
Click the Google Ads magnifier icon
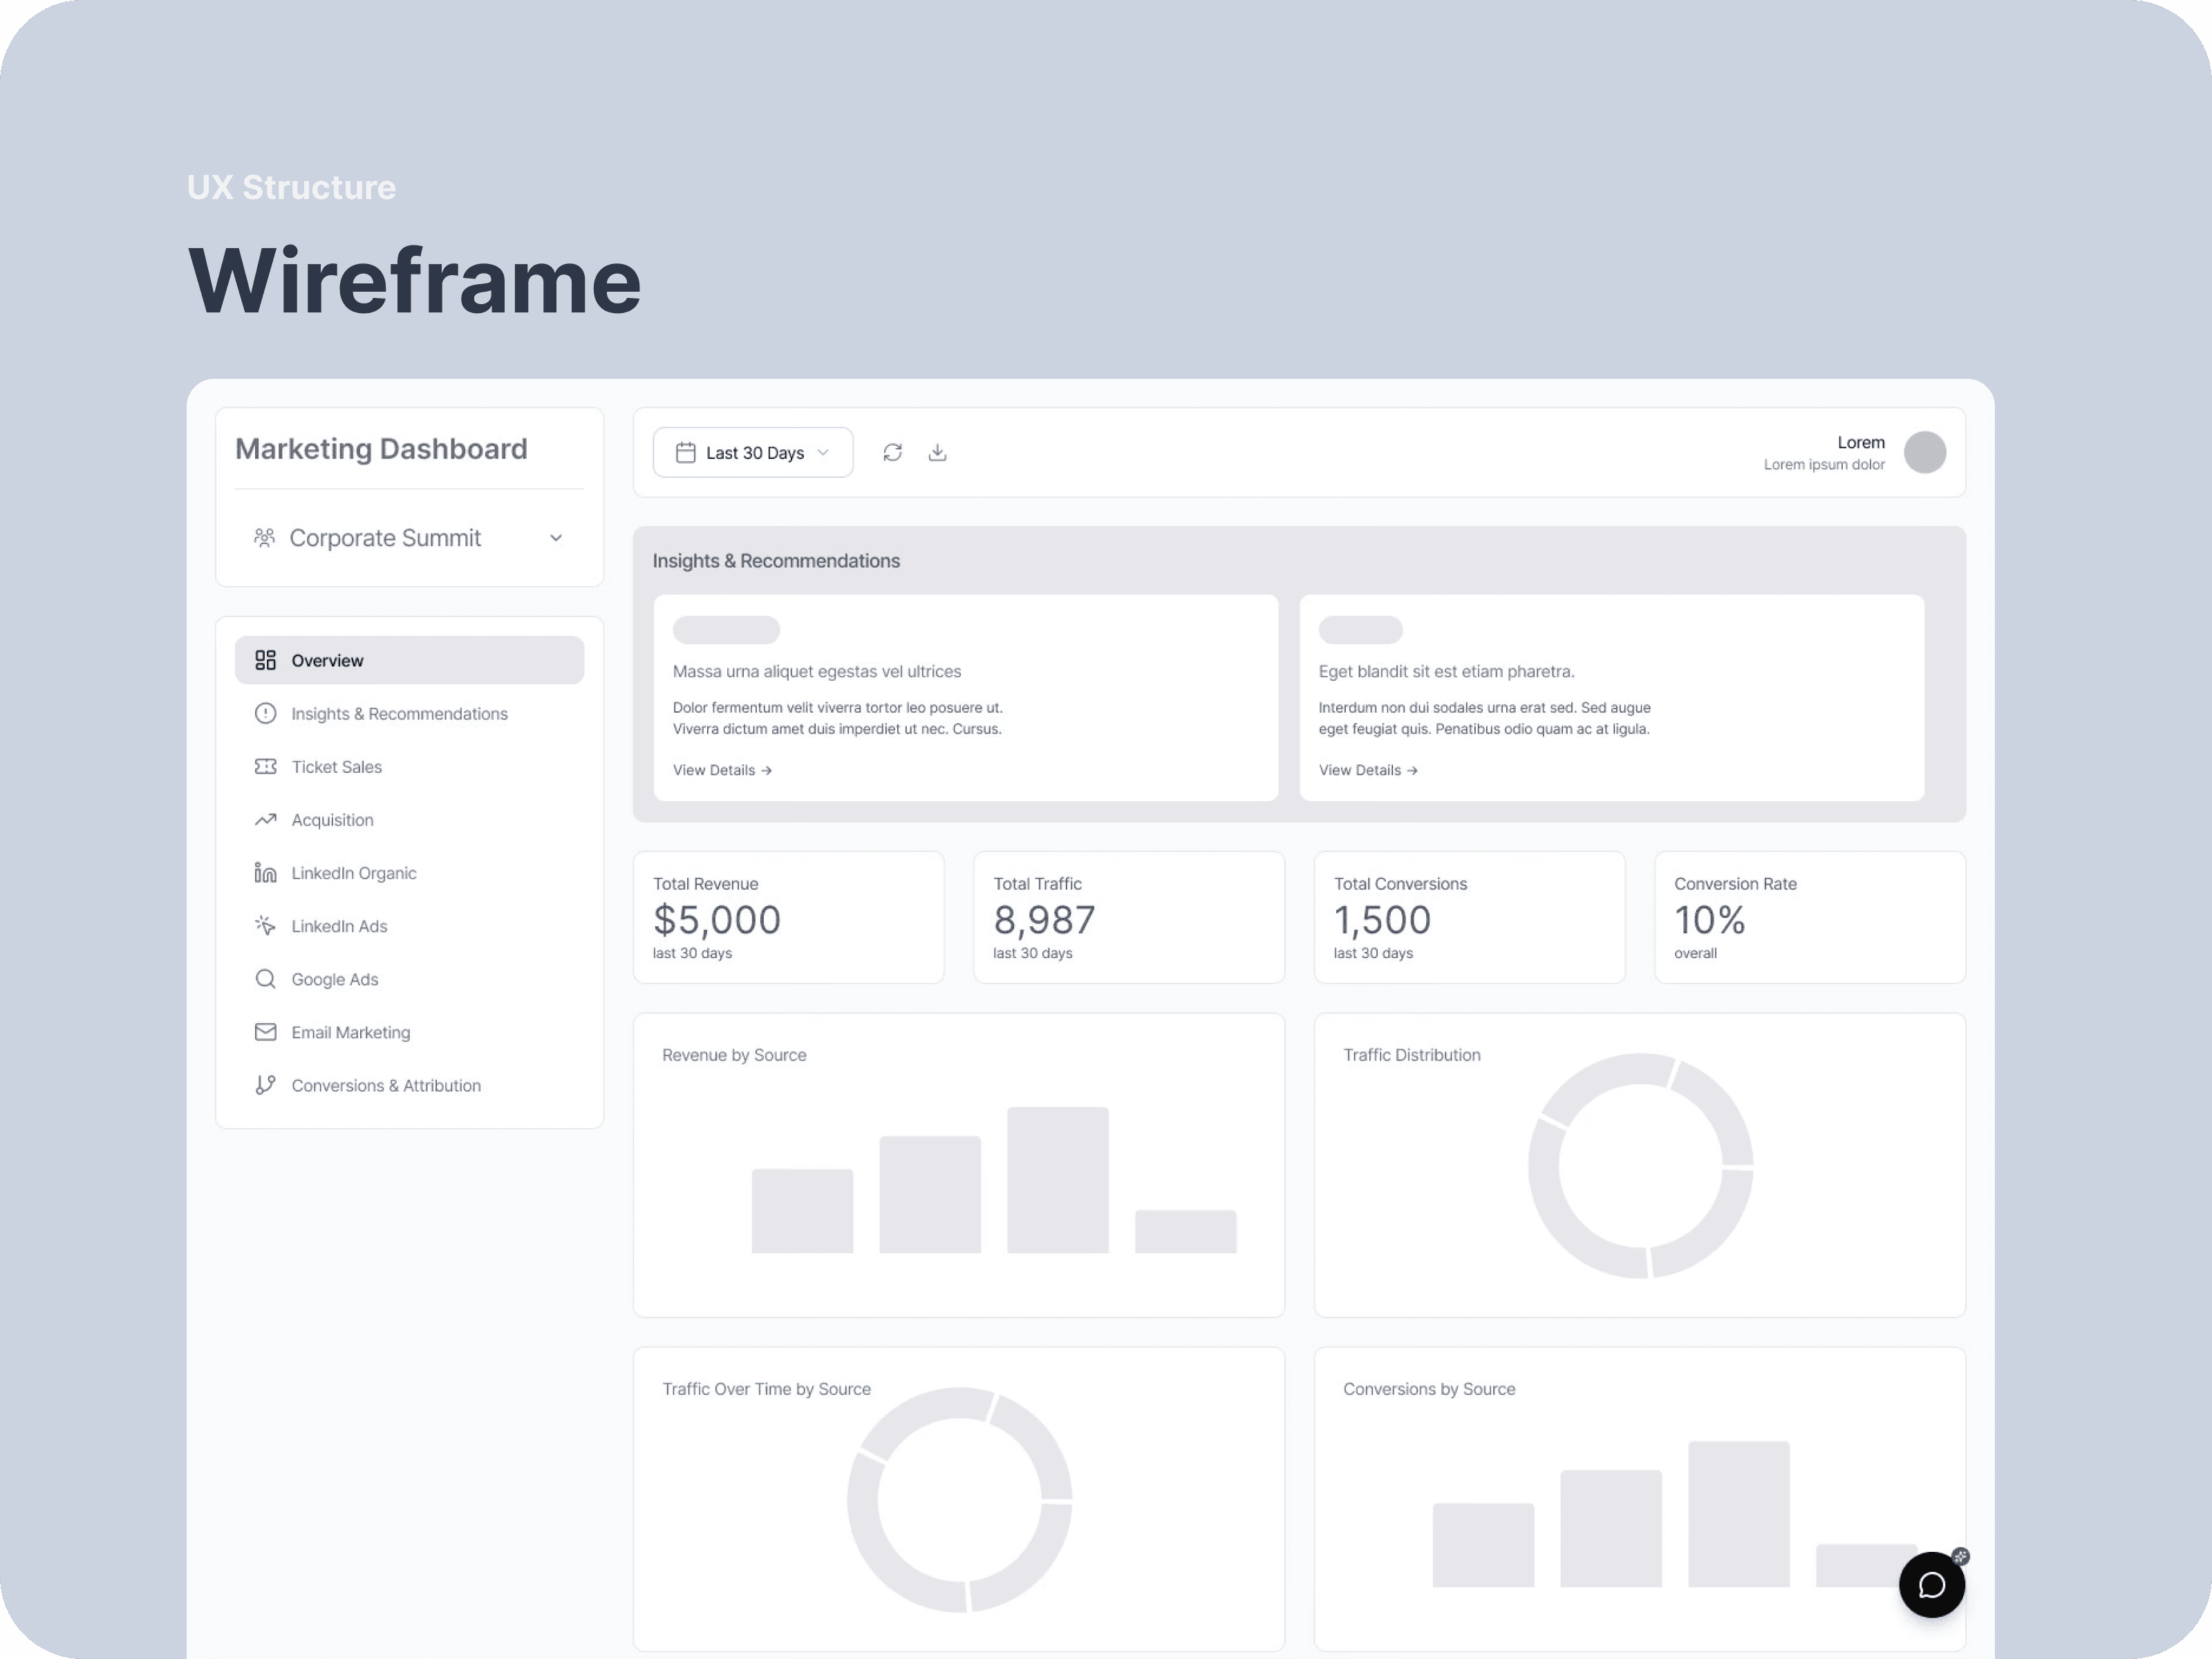pos(265,978)
